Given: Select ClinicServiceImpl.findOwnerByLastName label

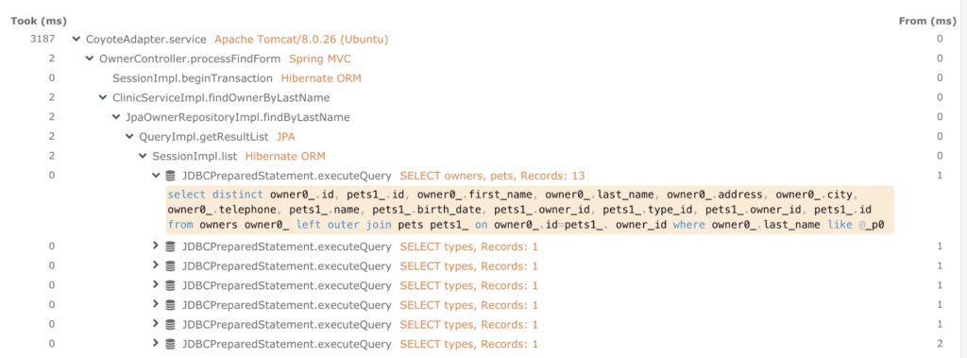Looking at the screenshot, I should point(221,97).
